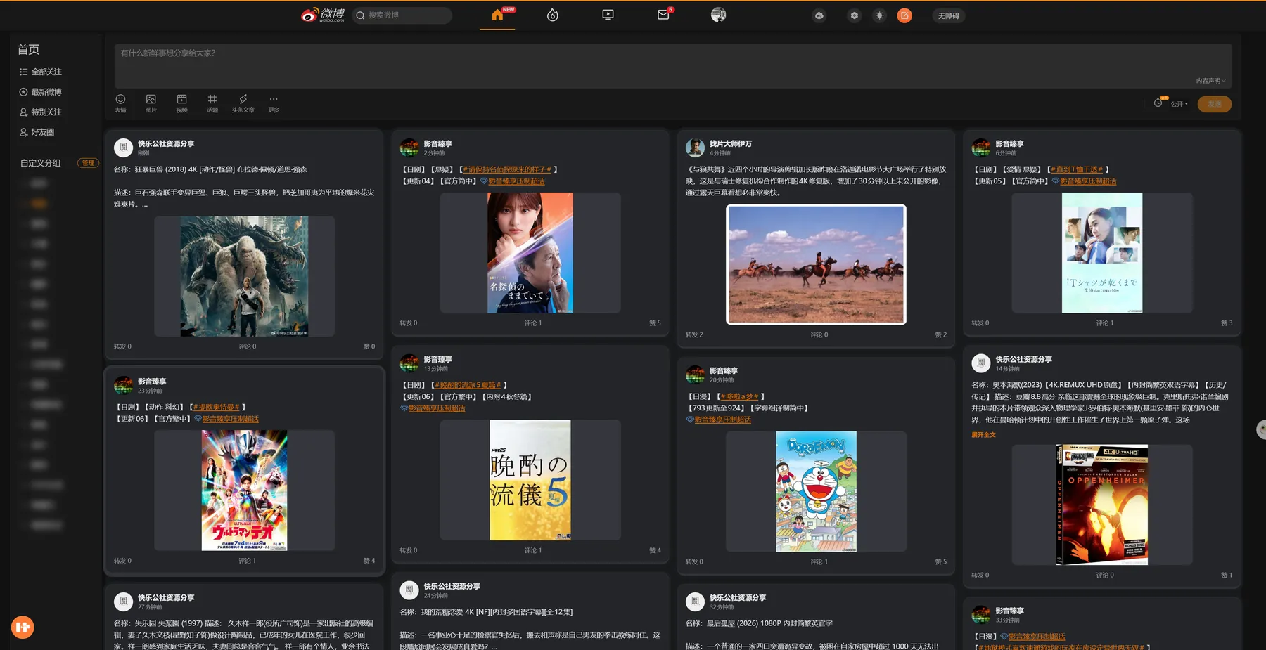Like the 拽片大师伊万 post showing 赞 2

pyautogui.click(x=941, y=335)
